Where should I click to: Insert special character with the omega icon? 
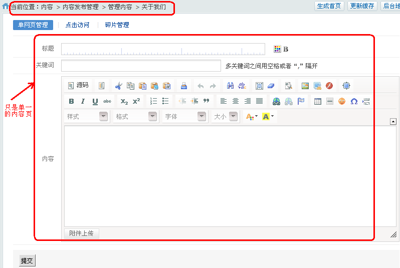click(x=354, y=101)
